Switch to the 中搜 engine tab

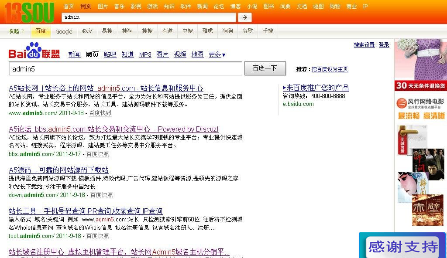click(x=188, y=31)
